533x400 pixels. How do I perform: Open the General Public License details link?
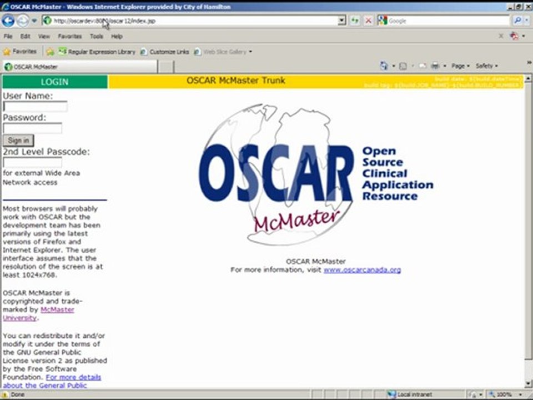(52, 381)
